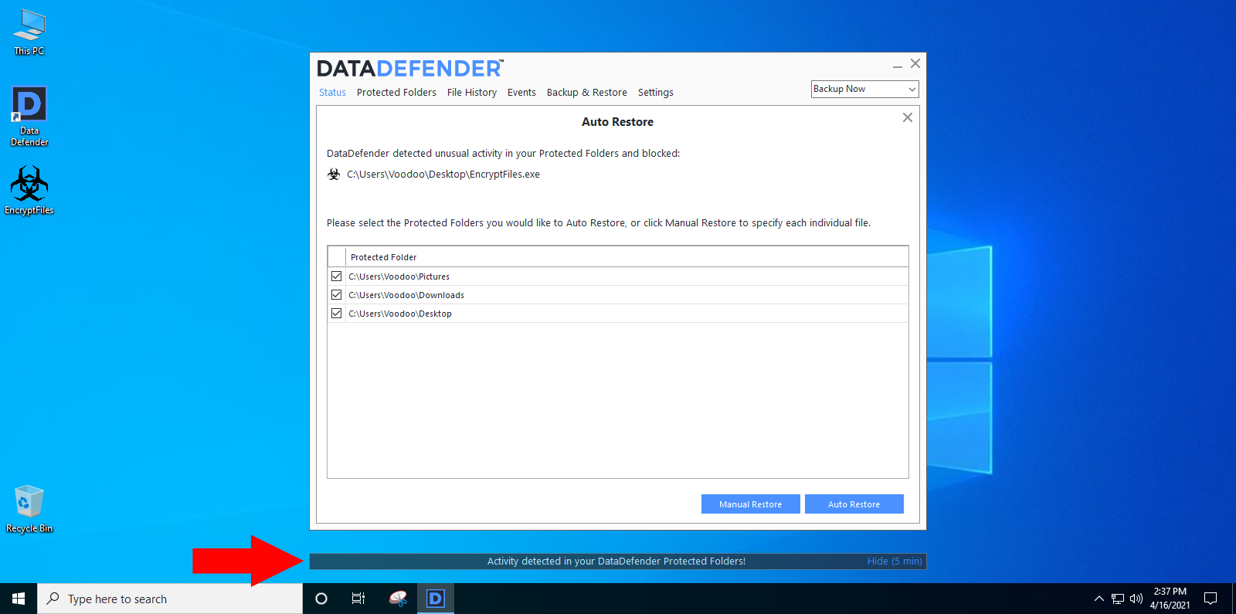Open the Recycle Bin desktop icon

click(29, 509)
